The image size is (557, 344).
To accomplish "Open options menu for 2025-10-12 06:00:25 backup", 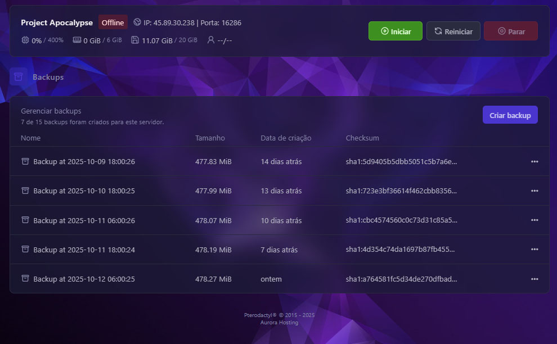I will coord(534,279).
